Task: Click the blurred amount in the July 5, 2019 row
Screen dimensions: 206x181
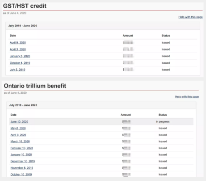Action: click(x=128, y=70)
